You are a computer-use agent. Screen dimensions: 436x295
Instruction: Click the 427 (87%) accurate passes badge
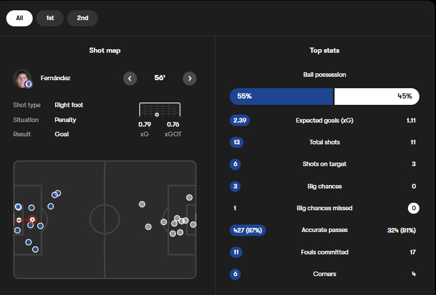click(248, 230)
